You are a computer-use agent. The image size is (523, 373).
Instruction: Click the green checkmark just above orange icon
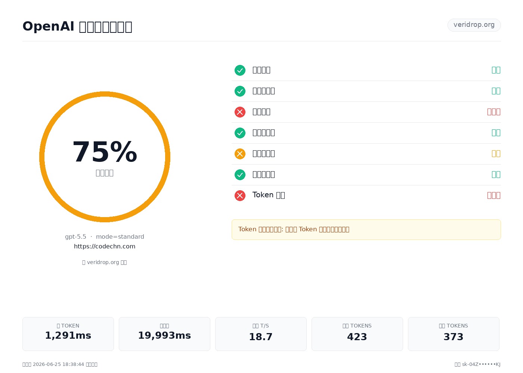240,133
